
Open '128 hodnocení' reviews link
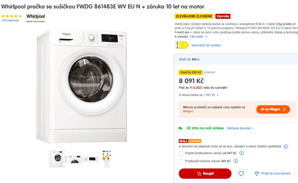click(x=10, y=20)
